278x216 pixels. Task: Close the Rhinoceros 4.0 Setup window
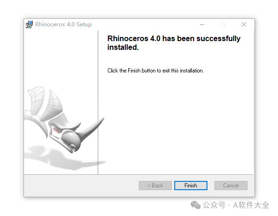coord(244,24)
